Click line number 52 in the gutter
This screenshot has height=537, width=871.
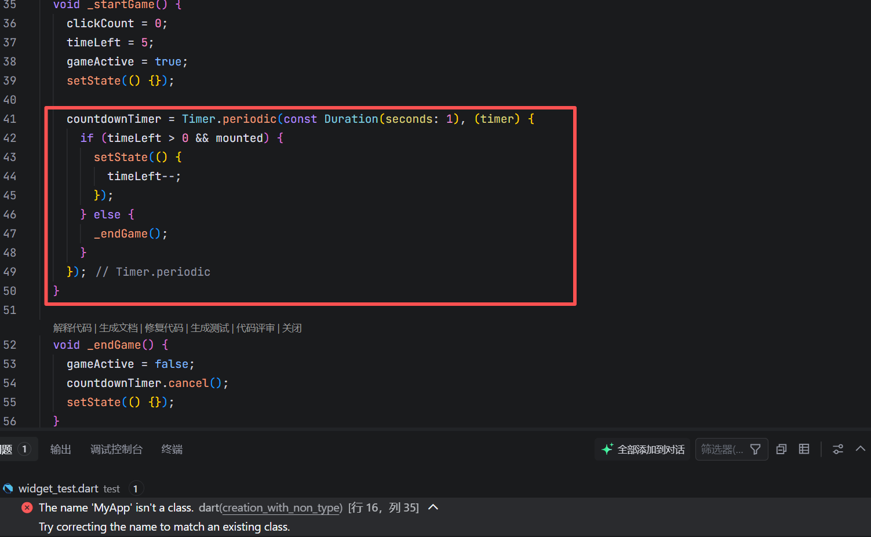[x=10, y=345]
